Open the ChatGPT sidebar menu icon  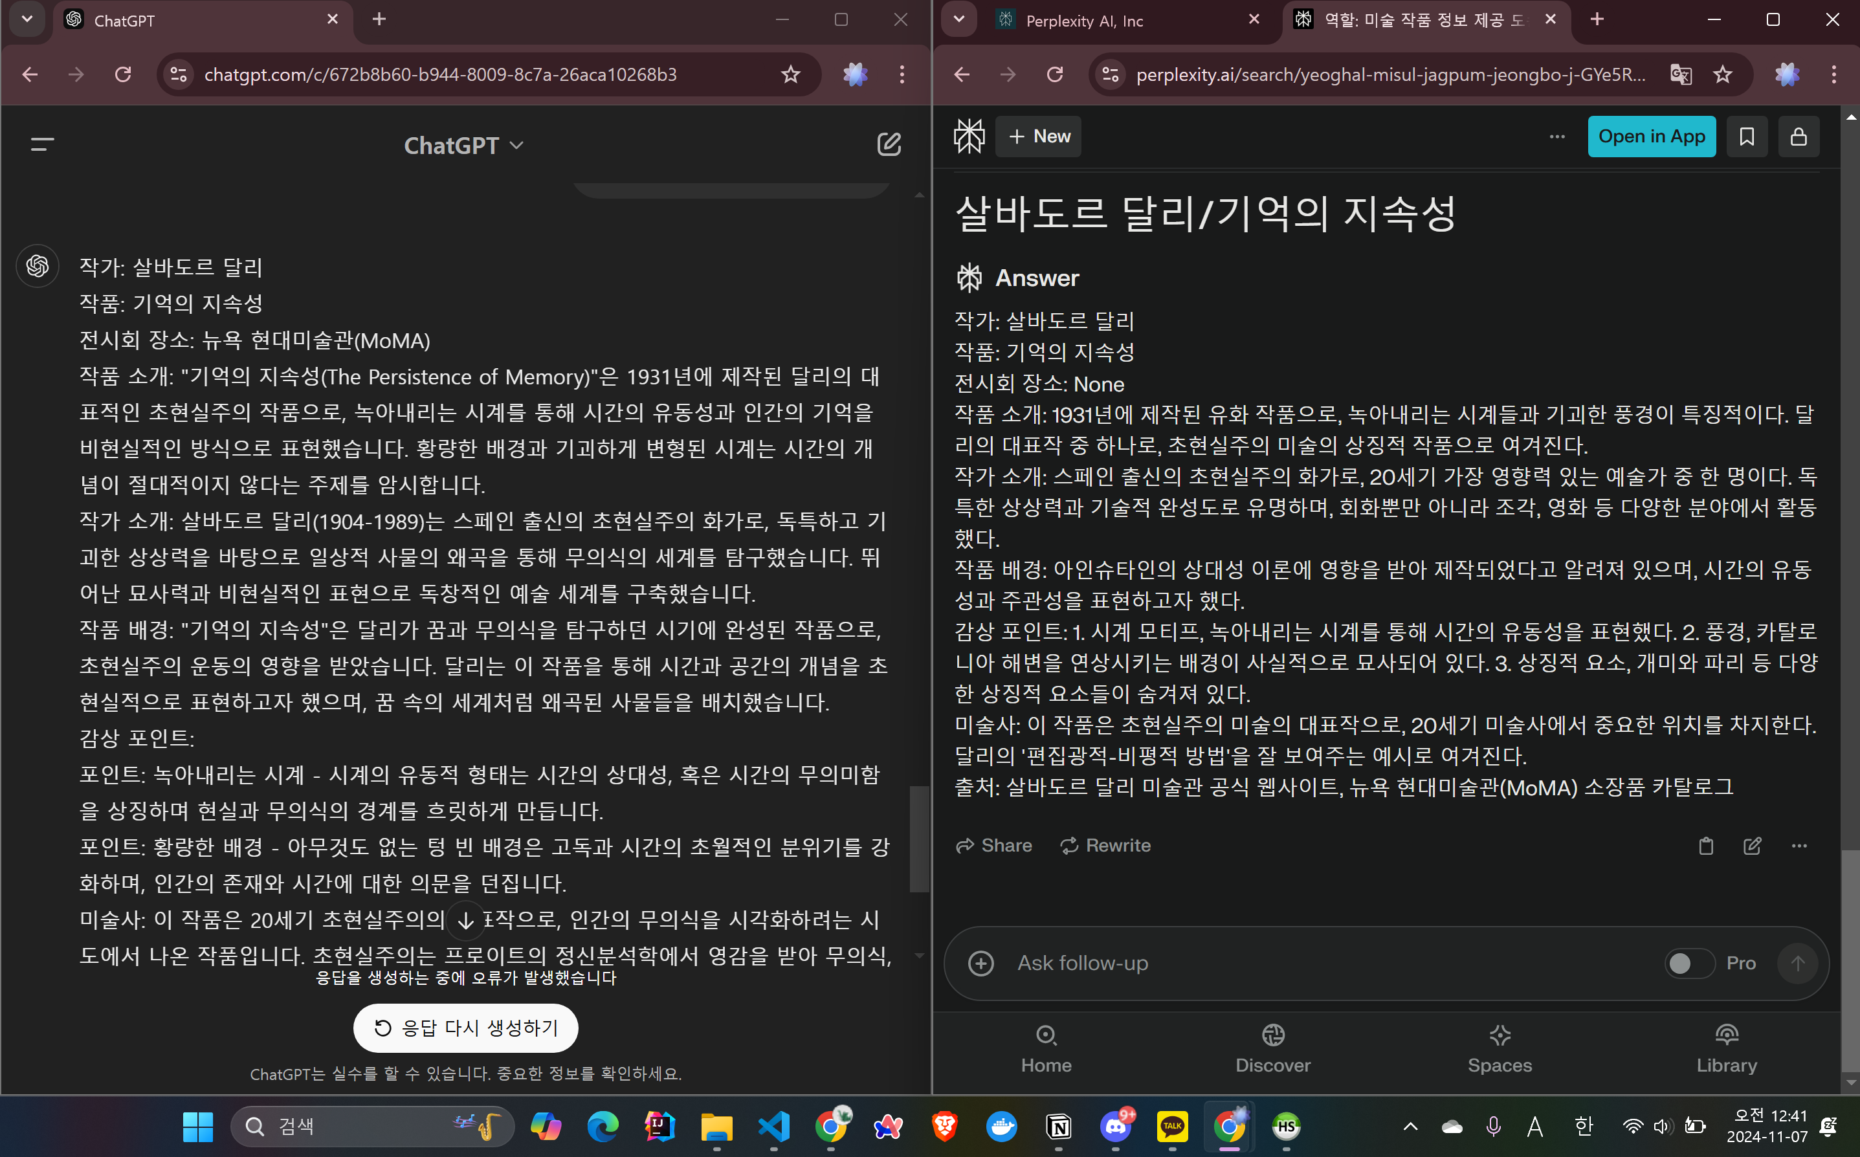42,144
